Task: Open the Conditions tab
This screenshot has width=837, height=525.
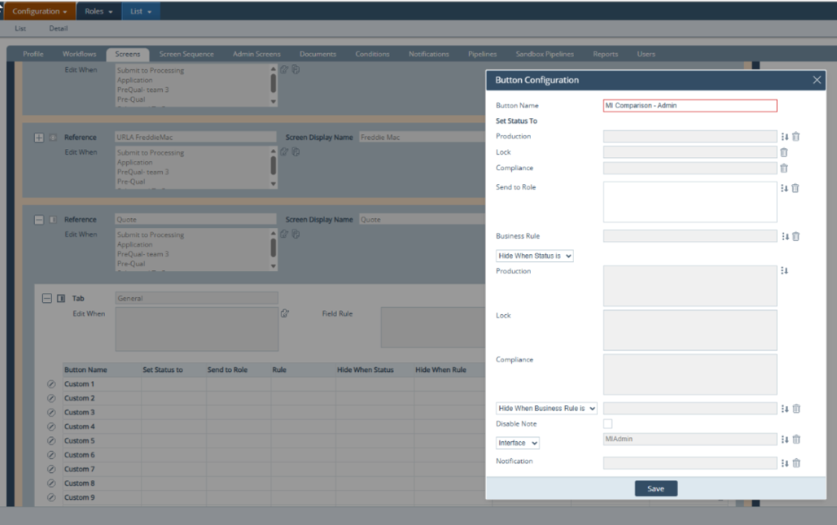Action: point(372,54)
